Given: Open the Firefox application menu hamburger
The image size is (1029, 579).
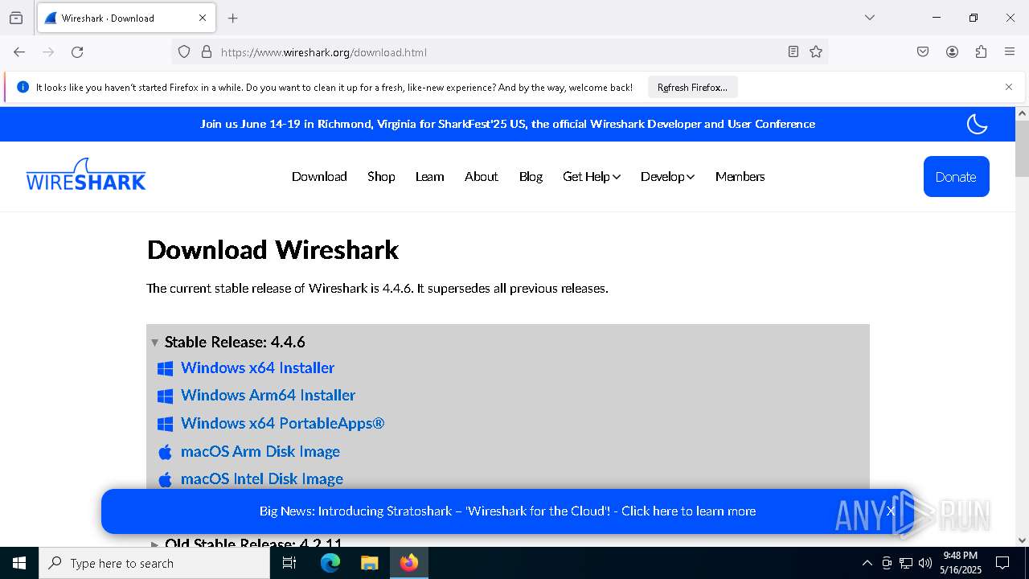Looking at the screenshot, I should (x=1010, y=52).
